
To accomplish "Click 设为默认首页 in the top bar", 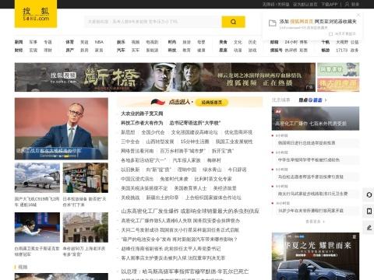I will (x=305, y=4).
